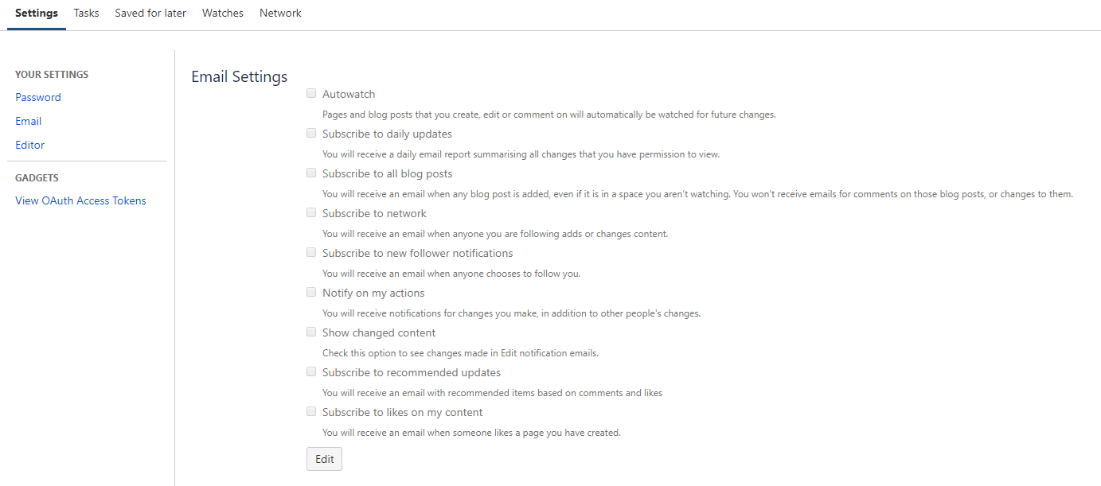Viewport: 1101px width, 486px height.
Task: Enable Subscribe to new follower notifications
Action: tap(311, 252)
